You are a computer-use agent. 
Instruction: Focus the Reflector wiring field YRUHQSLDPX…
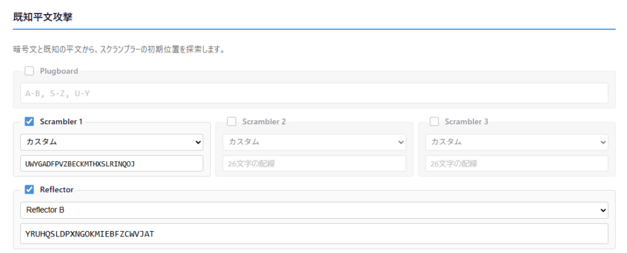(x=314, y=233)
